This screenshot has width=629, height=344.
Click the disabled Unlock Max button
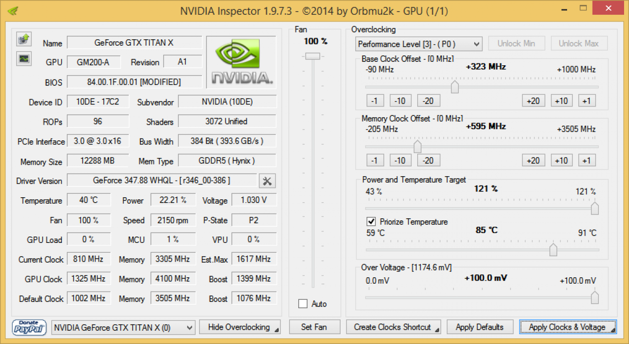click(579, 44)
